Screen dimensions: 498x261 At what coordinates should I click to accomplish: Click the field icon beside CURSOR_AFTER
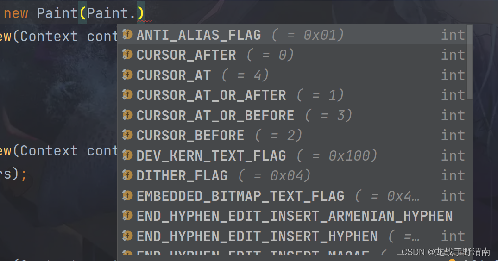(x=127, y=55)
